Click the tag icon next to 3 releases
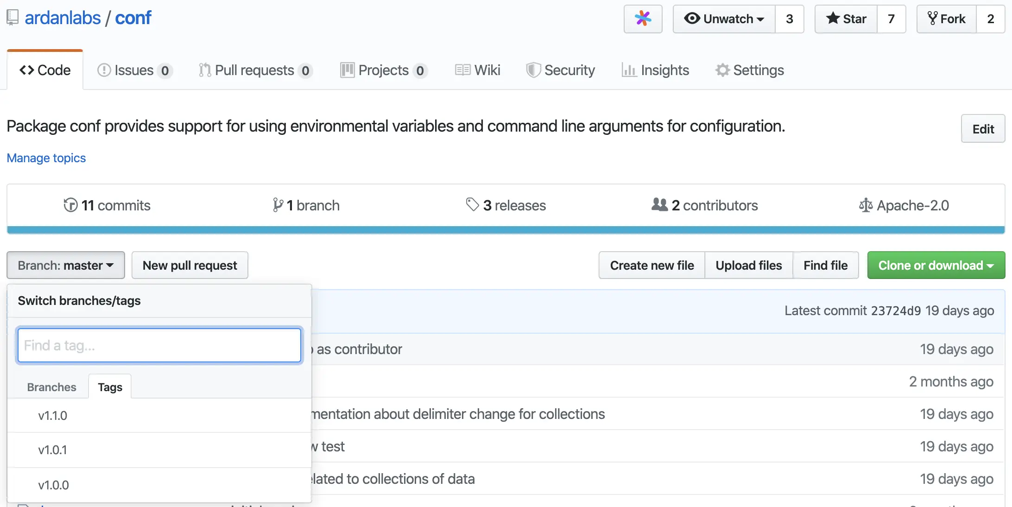The image size is (1012, 507). (x=472, y=204)
